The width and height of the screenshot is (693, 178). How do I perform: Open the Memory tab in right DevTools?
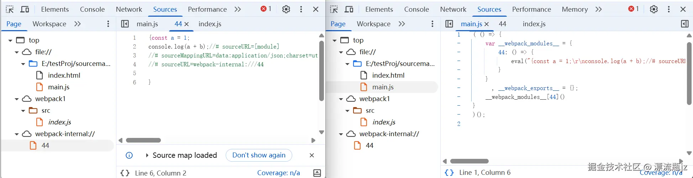574,9
